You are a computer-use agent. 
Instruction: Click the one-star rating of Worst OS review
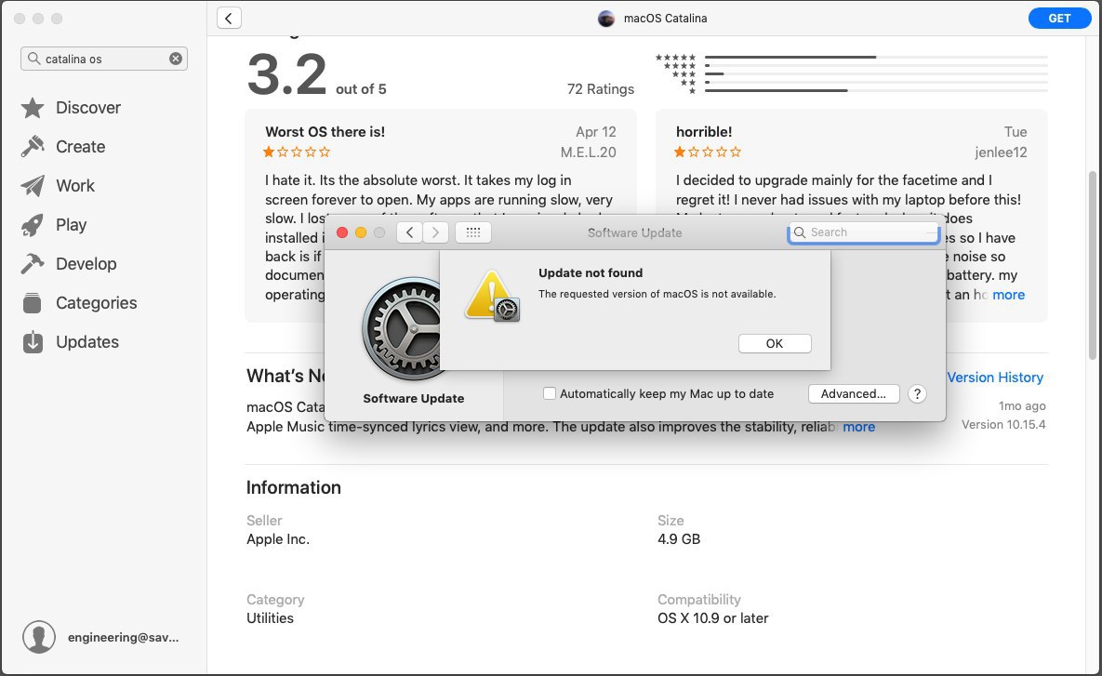click(x=296, y=152)
